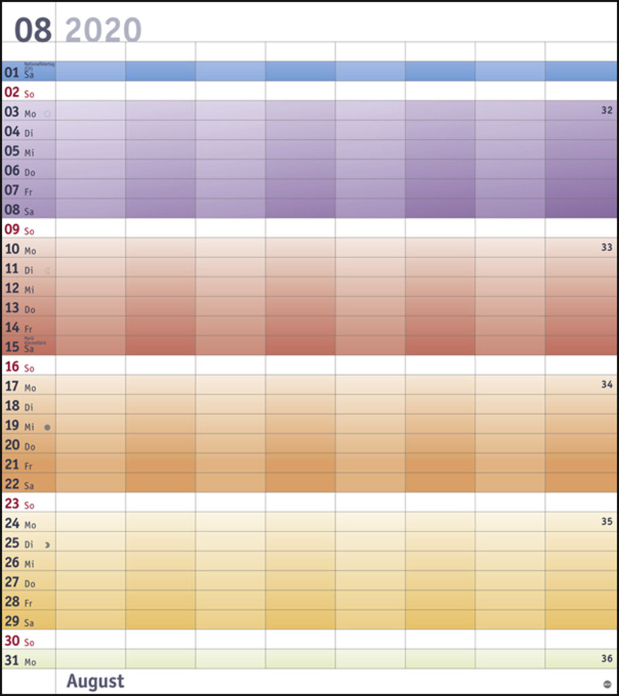Click the round logo icon at bottom right
This screenshot has height=696, width=619.
tap(607, 684)
